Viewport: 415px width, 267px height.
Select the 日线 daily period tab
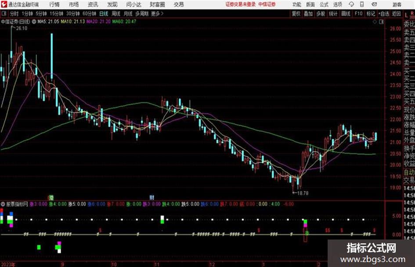tap(104, 14)
